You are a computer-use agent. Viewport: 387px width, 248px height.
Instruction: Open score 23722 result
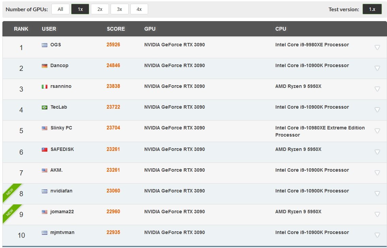pyautogui.click(x=113, y=107)
